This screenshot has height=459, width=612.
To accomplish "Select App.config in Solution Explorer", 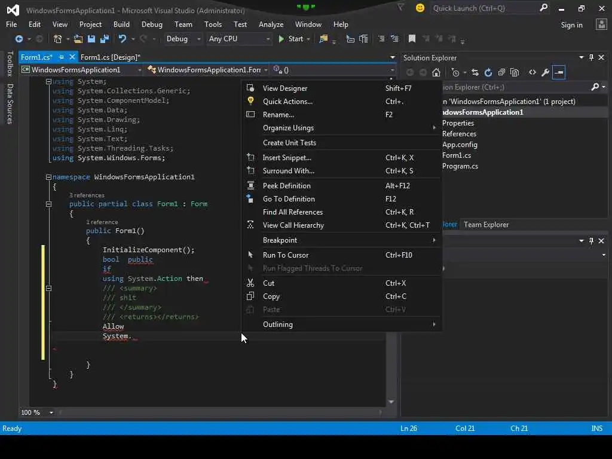I will (x=460, y=145).
